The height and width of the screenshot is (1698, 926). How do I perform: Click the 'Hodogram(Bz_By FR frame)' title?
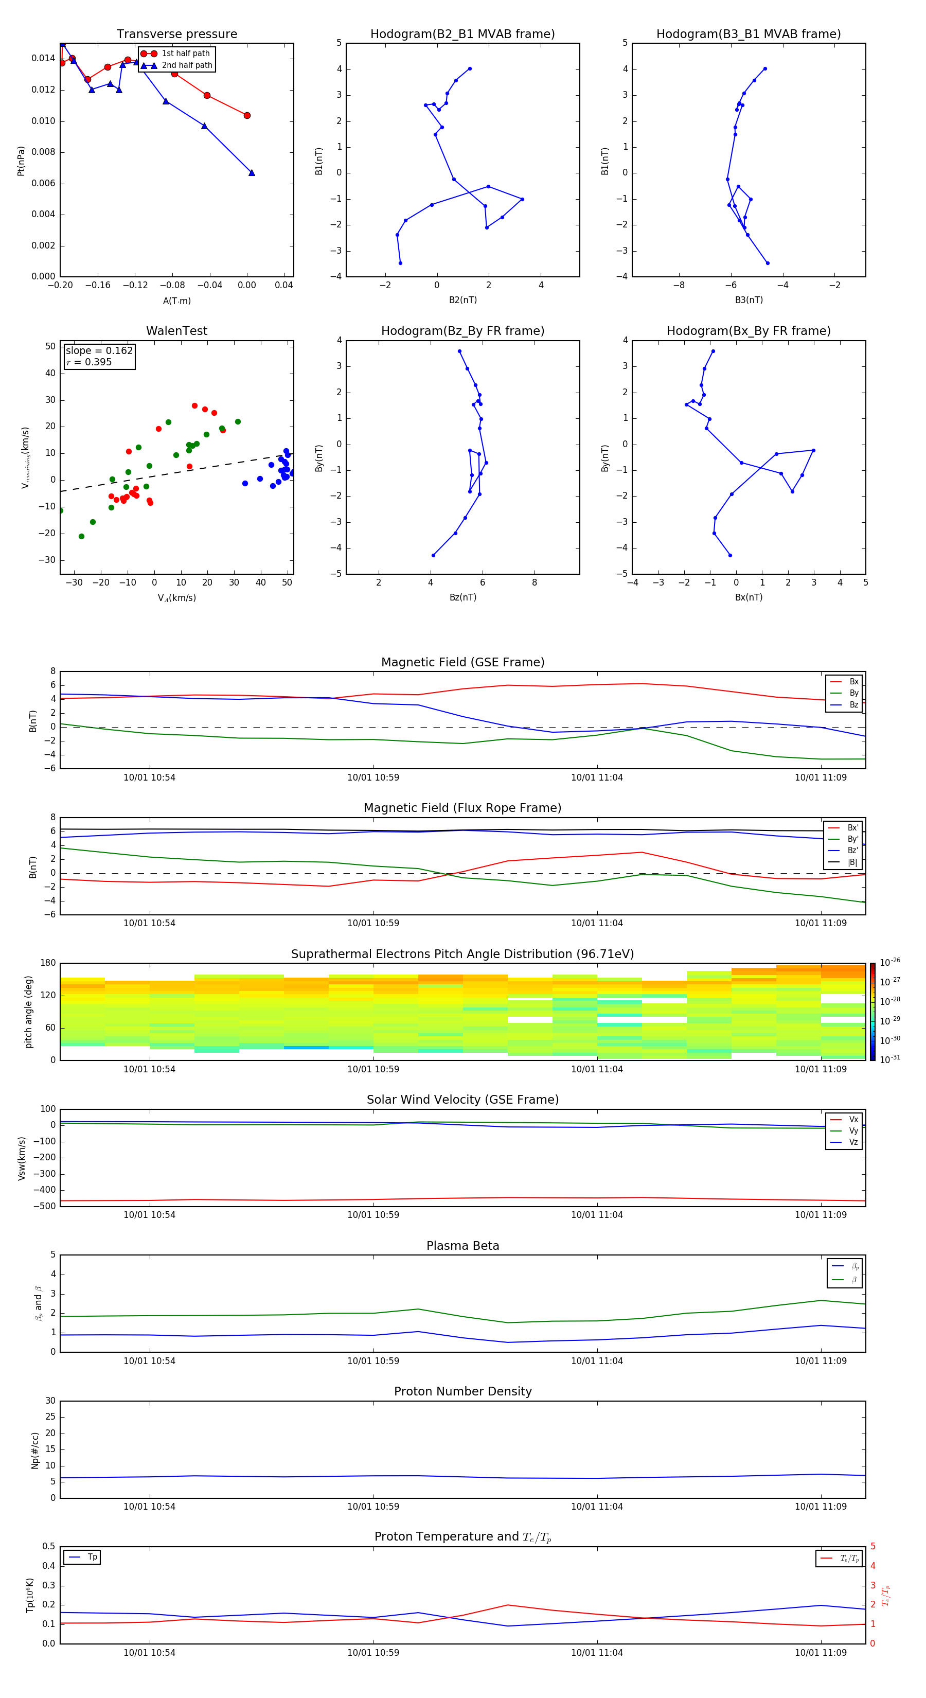[462, 331]
